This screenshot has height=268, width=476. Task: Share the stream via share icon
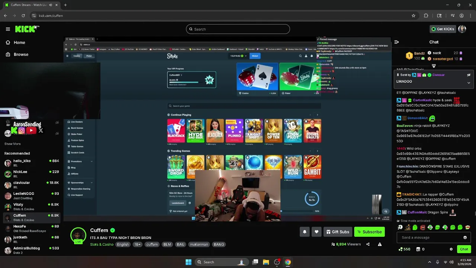368,244
